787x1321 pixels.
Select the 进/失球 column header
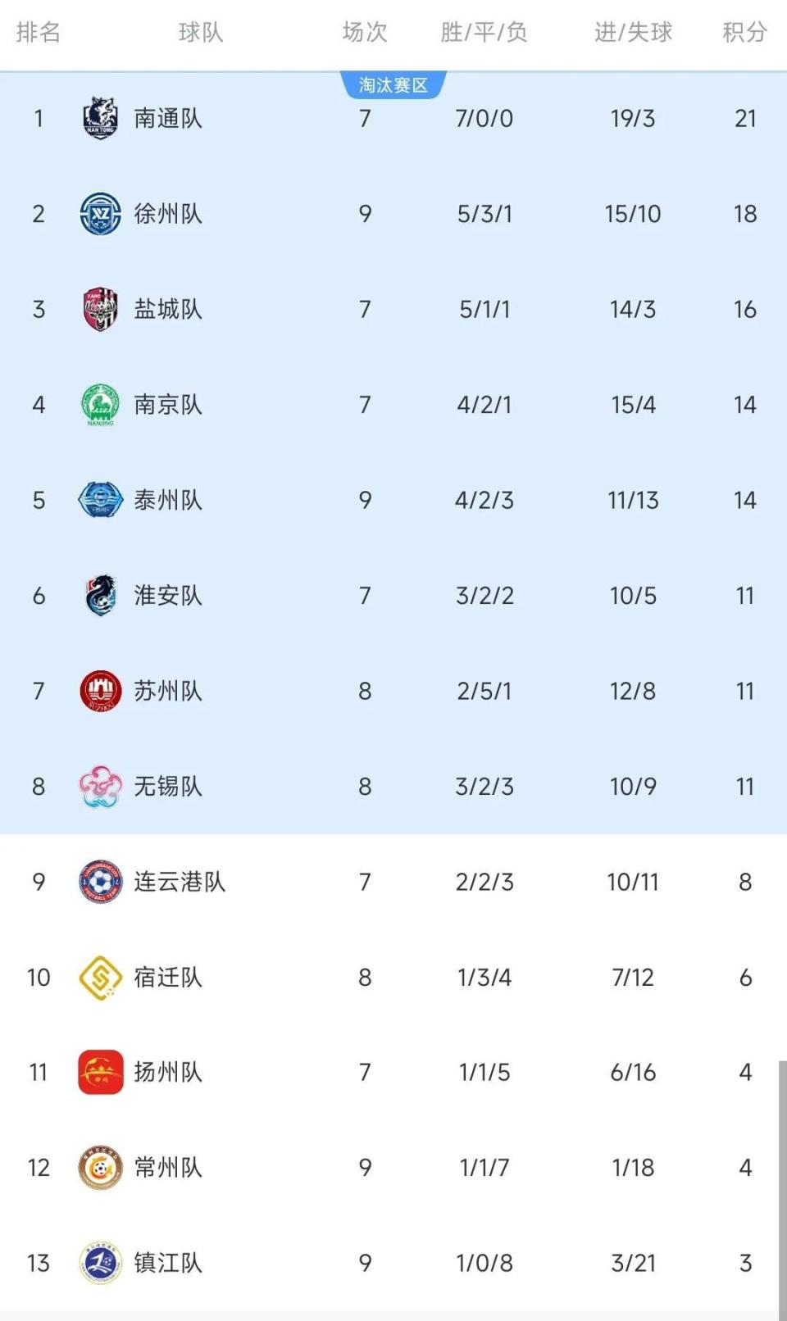(x=633, y=32)
